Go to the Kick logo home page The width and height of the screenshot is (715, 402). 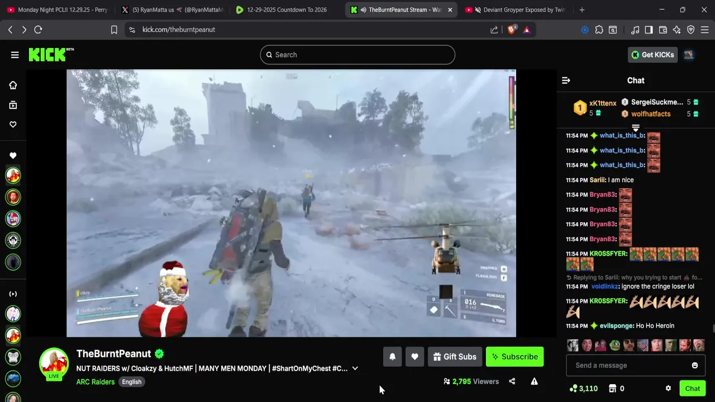(x=51, y=54)
